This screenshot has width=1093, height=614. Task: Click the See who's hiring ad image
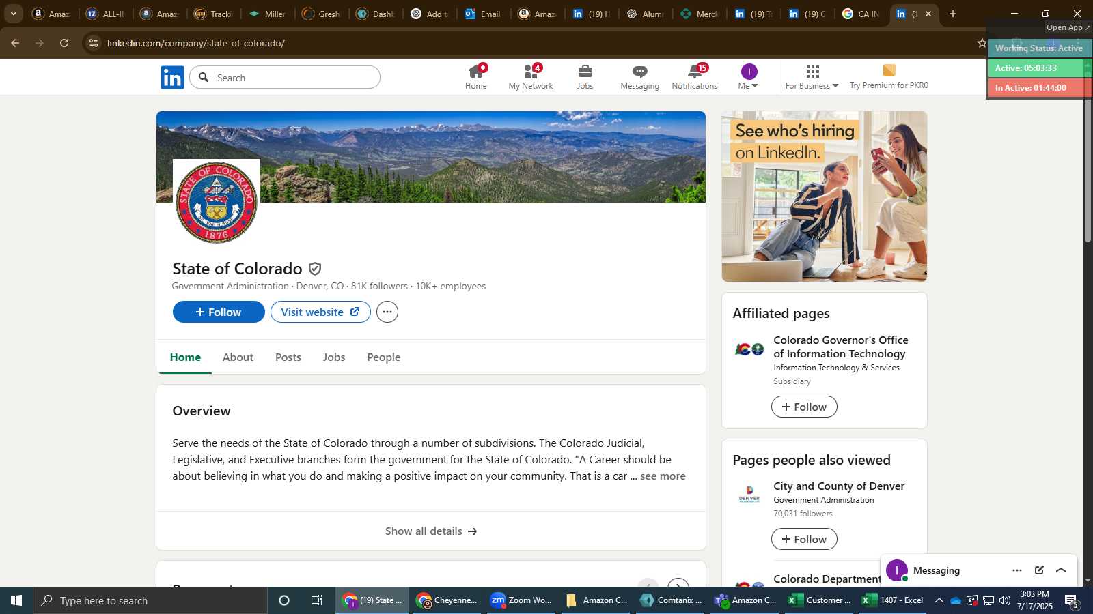825,196
